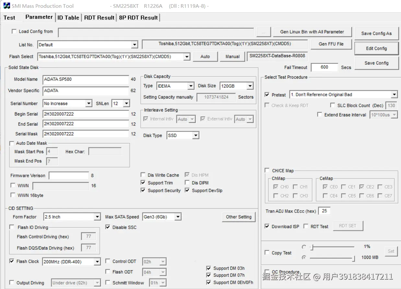Image resolution: width=401 pixels, height=289 pixels.
Task: Enable the Flash IO Driving checkbox
Action: tap(12, 227)
